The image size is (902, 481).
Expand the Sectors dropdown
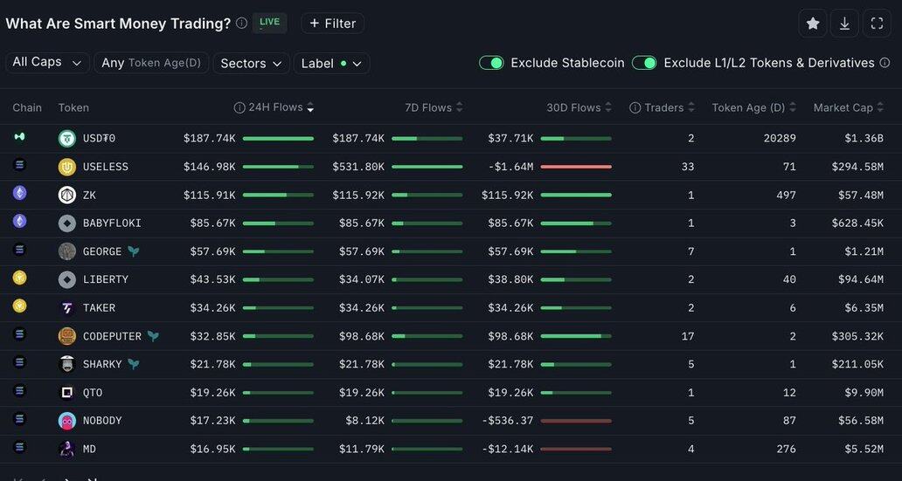tap(253, 63)
